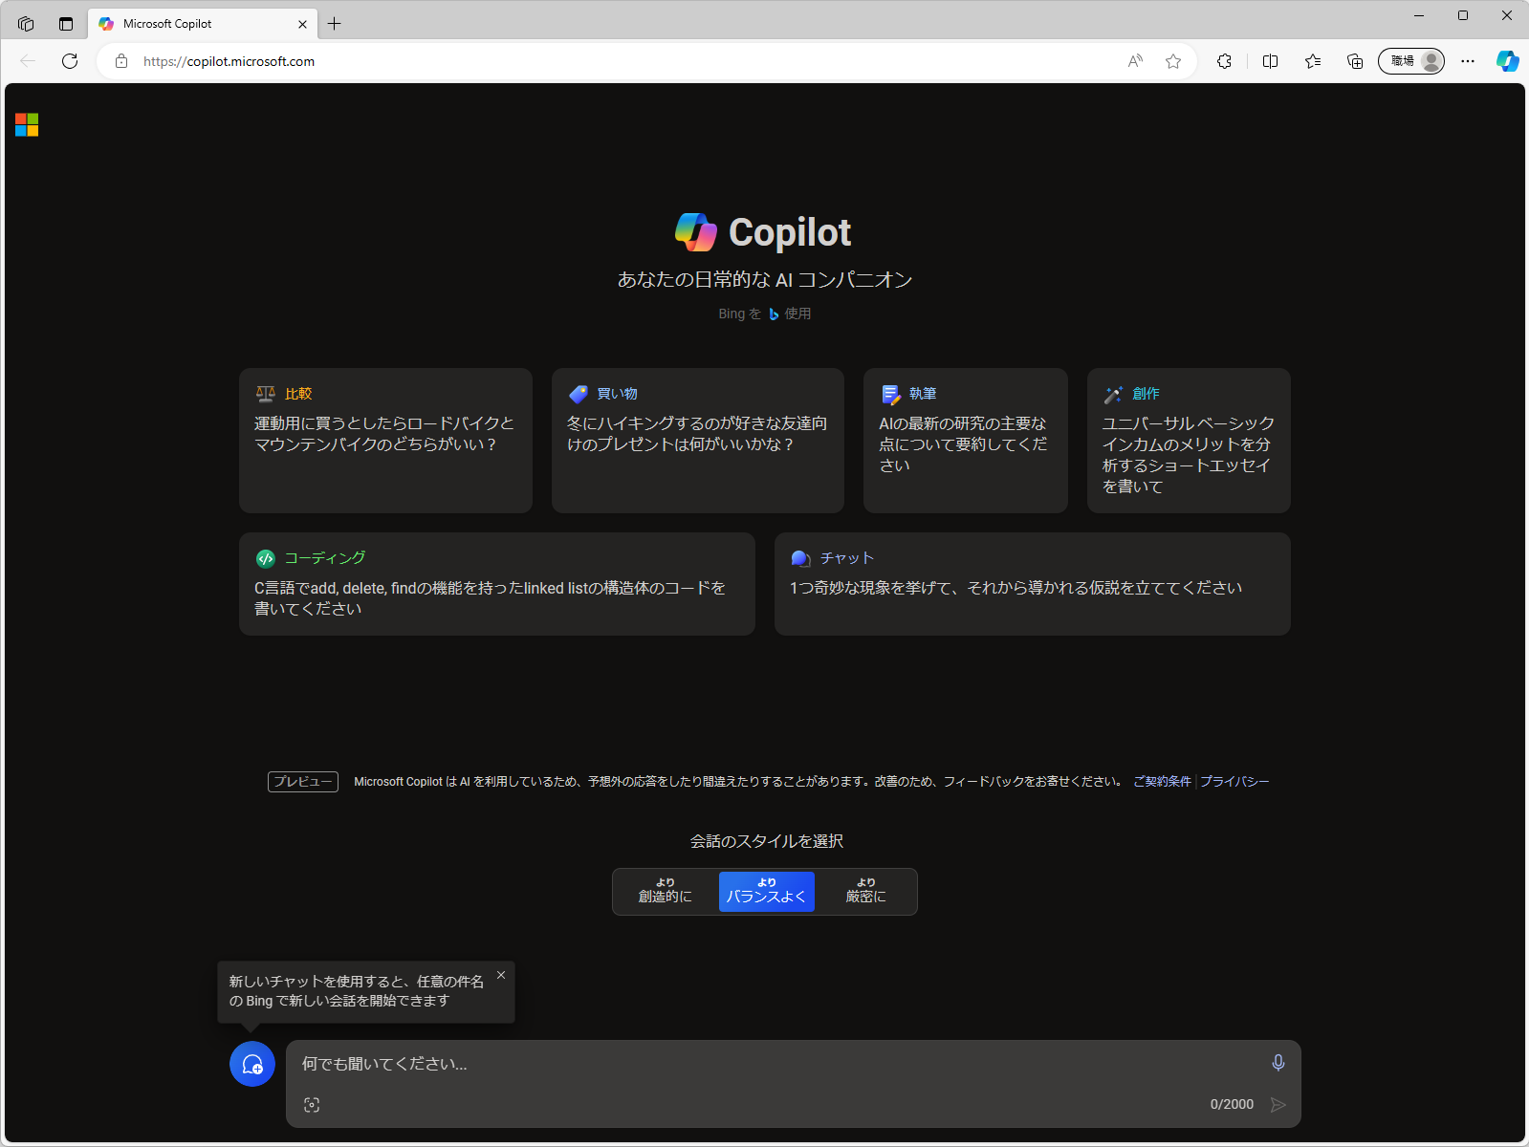The width and height of the screenshot is (1529, 1147).
Task: Click the あなたの日常的な AI コンパニオン tagline
Action: (765, 279)
